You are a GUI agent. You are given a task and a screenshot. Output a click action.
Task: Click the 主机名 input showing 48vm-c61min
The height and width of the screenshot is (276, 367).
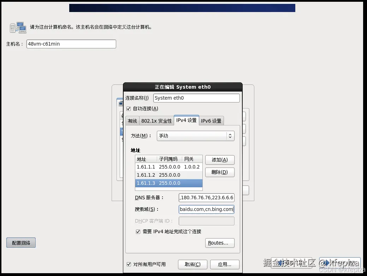point(71,44)
